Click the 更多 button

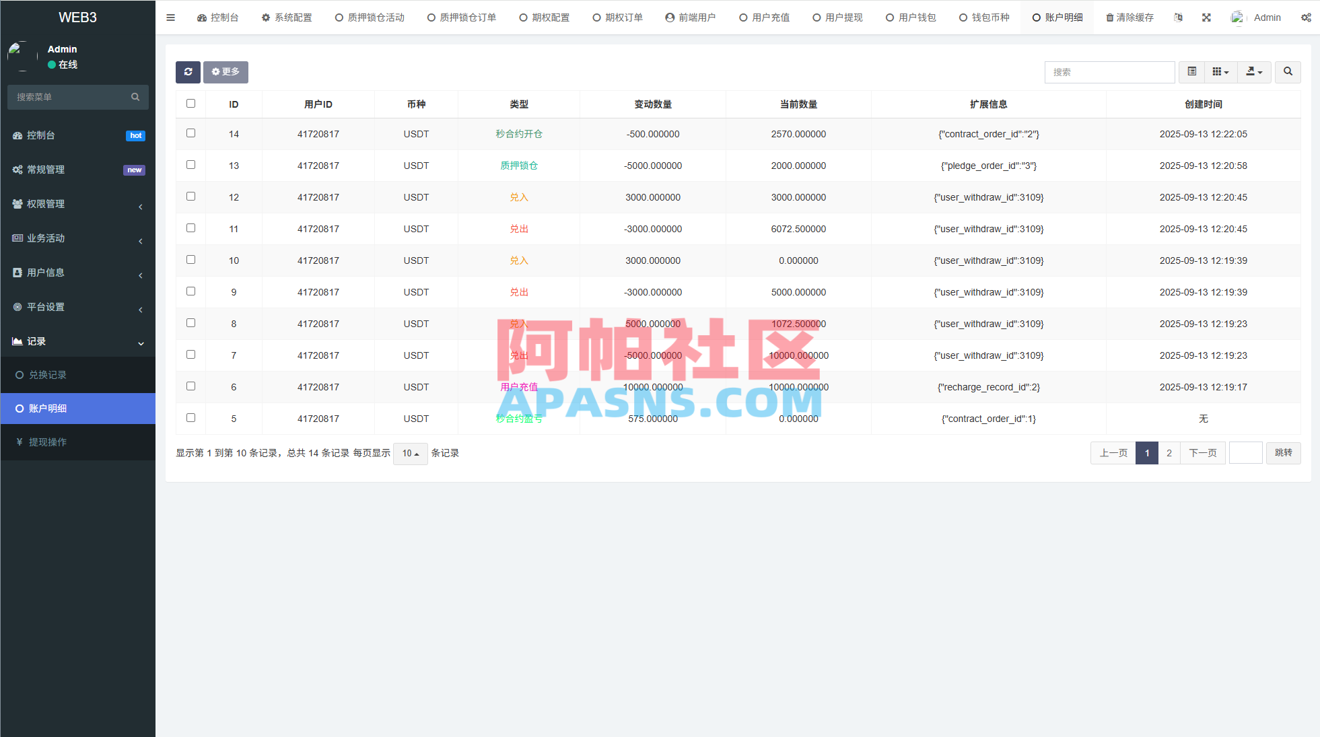click(225, 72)
